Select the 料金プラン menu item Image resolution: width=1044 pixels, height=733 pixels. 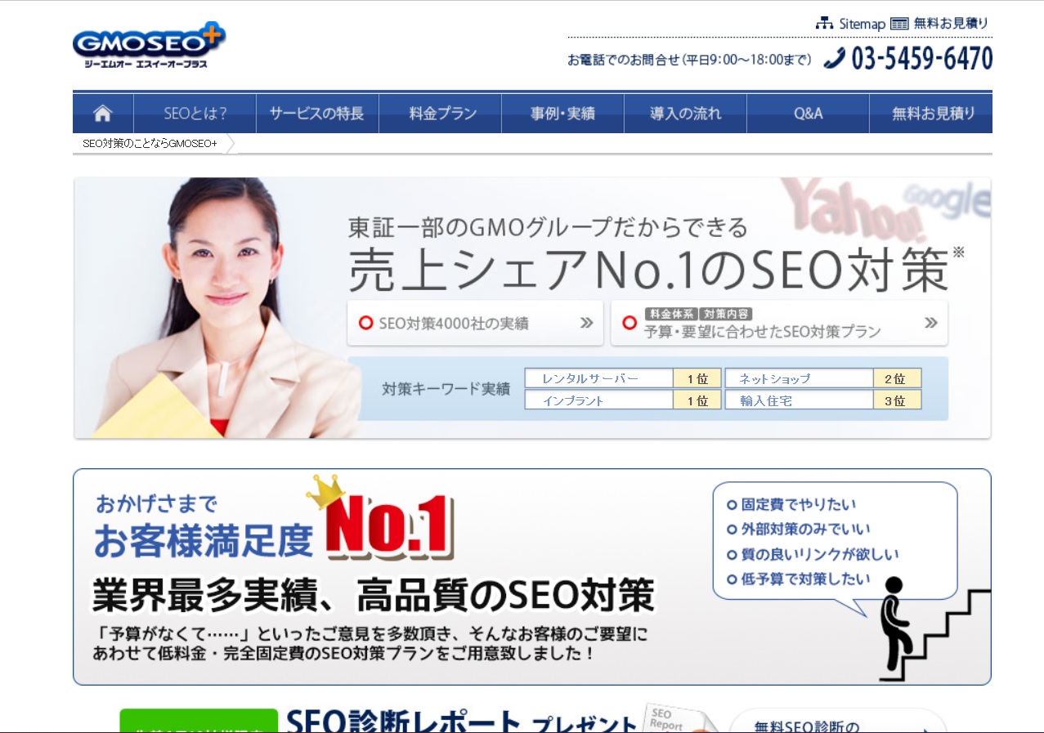coord(440,114)
